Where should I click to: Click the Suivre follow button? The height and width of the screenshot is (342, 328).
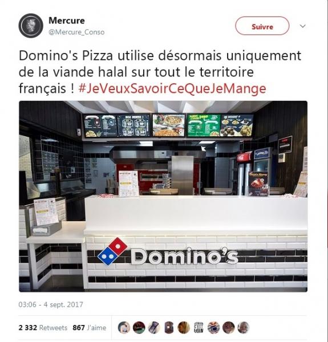pyautogui.click(x=262, y=26)
